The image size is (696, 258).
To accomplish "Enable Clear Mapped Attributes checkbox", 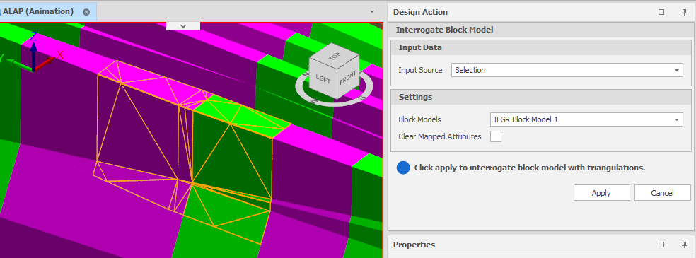I will coord(496,136).
